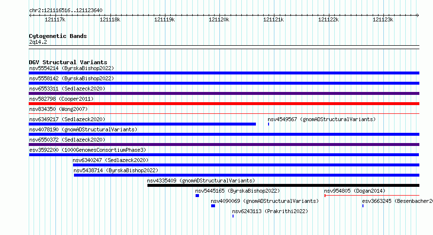The width and height of the screenshot is (433, 235).
Task: Open nsv5558142 (ByrskaBishop2022) label
Action: click(72, 78)
